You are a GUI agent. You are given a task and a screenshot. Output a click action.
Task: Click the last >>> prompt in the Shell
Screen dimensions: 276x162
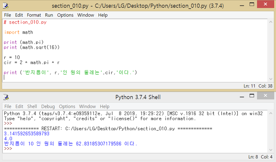8,149
